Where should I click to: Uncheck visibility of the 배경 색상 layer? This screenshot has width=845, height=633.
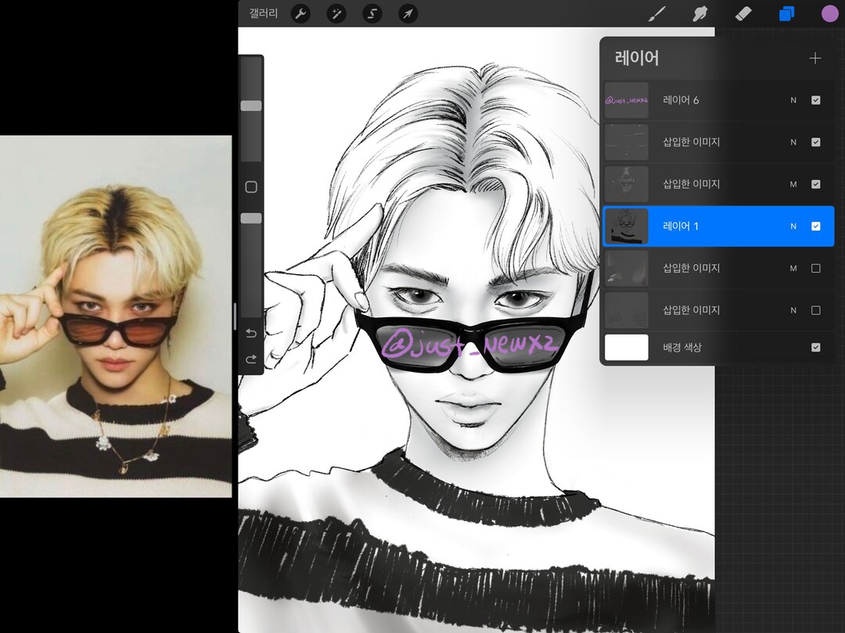(816, 347)
